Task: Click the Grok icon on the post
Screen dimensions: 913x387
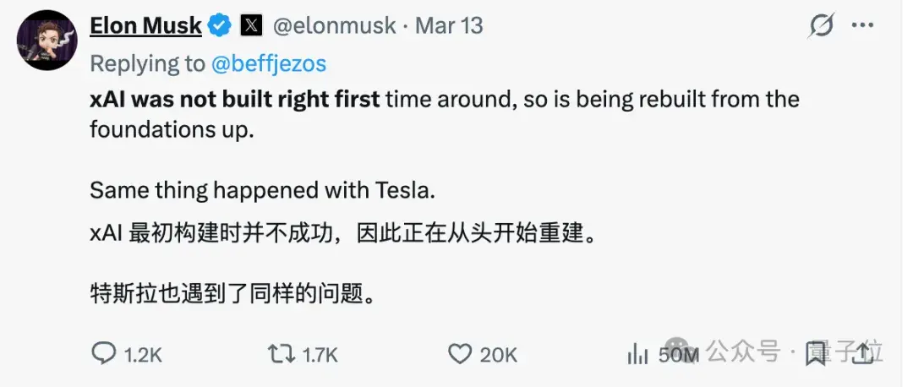Action: tap(821, 26)
